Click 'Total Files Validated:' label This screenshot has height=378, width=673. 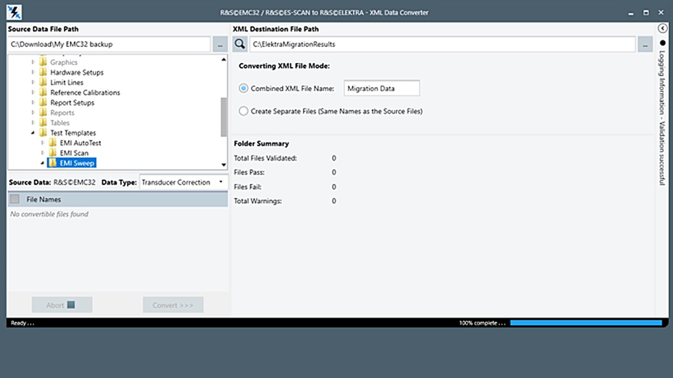[265, 158]
